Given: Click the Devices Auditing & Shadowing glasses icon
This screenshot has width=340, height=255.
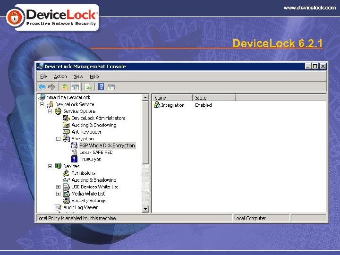Looking at the screenshot, I should (x=66, y=180).
